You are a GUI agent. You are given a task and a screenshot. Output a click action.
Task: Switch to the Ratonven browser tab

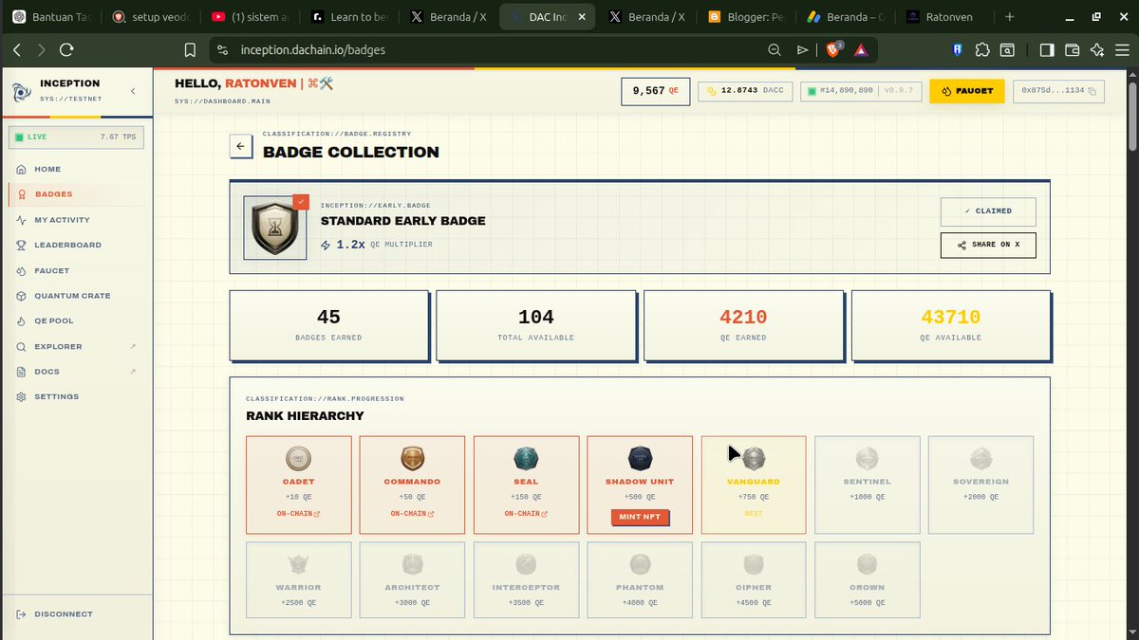pos(944,17)
